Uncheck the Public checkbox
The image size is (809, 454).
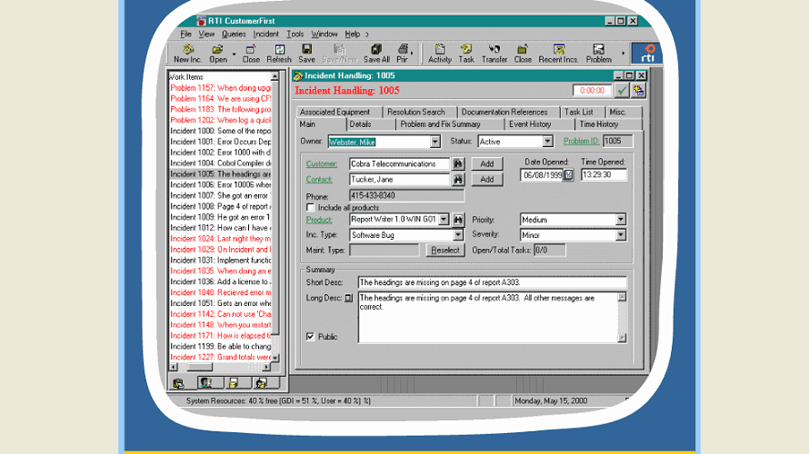(x=311, y=337)
